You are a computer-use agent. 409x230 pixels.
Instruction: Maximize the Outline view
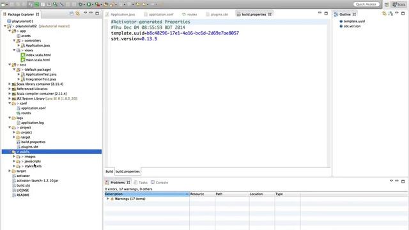(x=403, y=13)
